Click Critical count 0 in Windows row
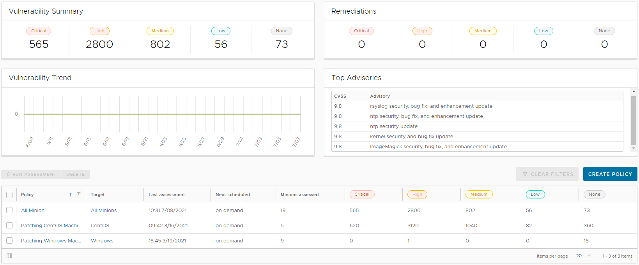 [x=351, y=240]
